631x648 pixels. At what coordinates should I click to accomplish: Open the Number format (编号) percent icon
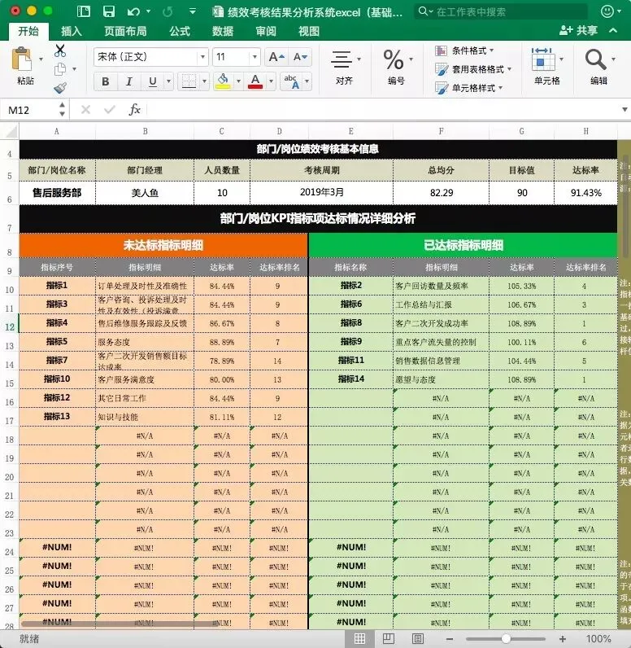[394, 60]
